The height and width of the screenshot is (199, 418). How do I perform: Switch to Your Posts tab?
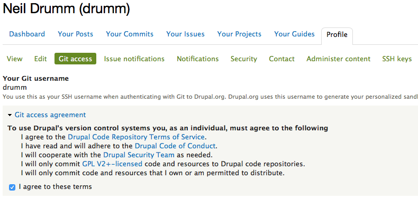[76, 34]
